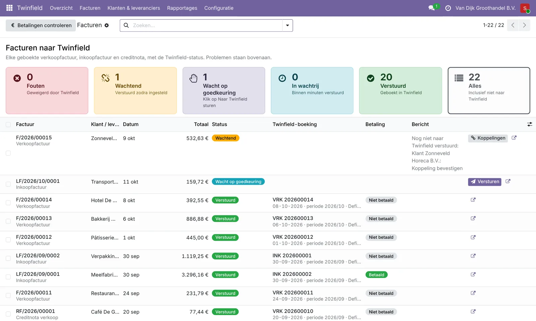The width and height of the screenshot is (536, 321).
Task: Open external link for LF/2026/09/0001
Action: pyautogui.click(x=473, y=275)
